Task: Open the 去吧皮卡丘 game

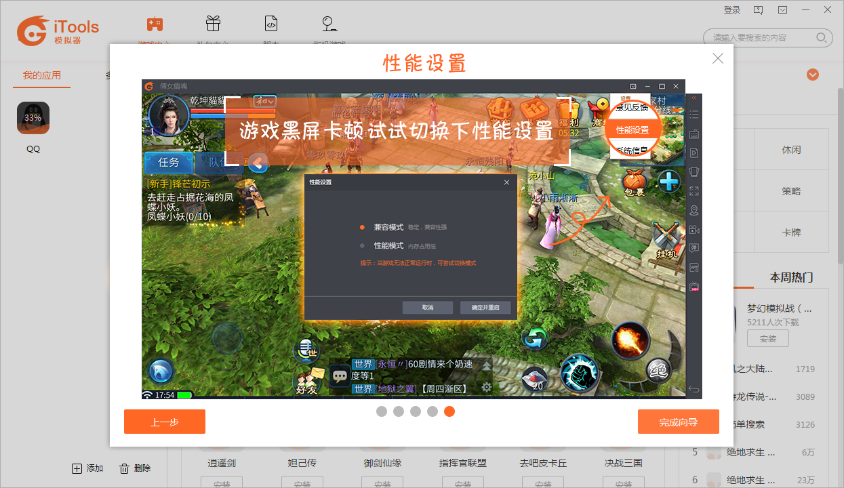Action: pos(543,464)
